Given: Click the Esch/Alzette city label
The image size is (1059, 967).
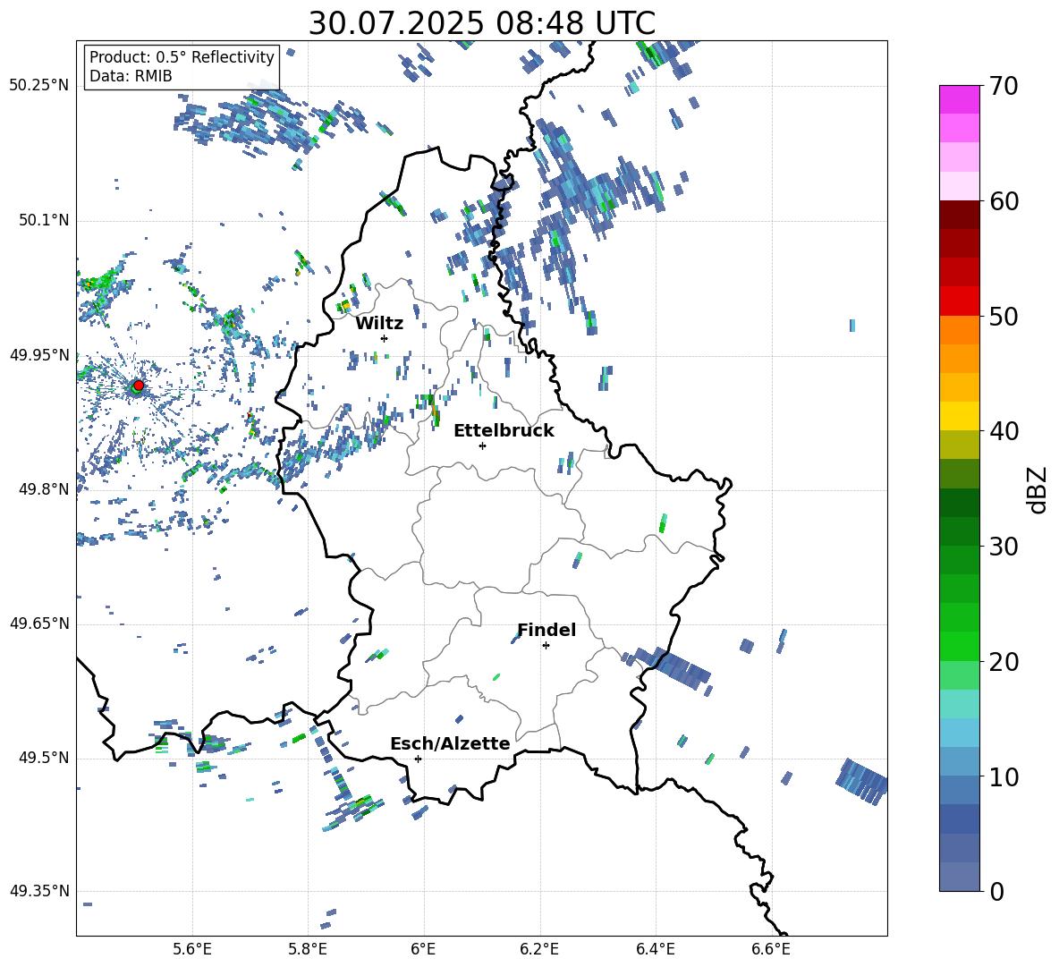Looking at the screenshot, I should 451,743.
